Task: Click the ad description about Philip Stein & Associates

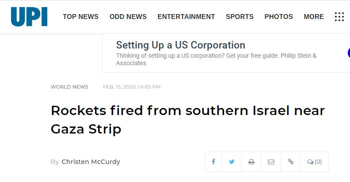Action: coord(216,59)
